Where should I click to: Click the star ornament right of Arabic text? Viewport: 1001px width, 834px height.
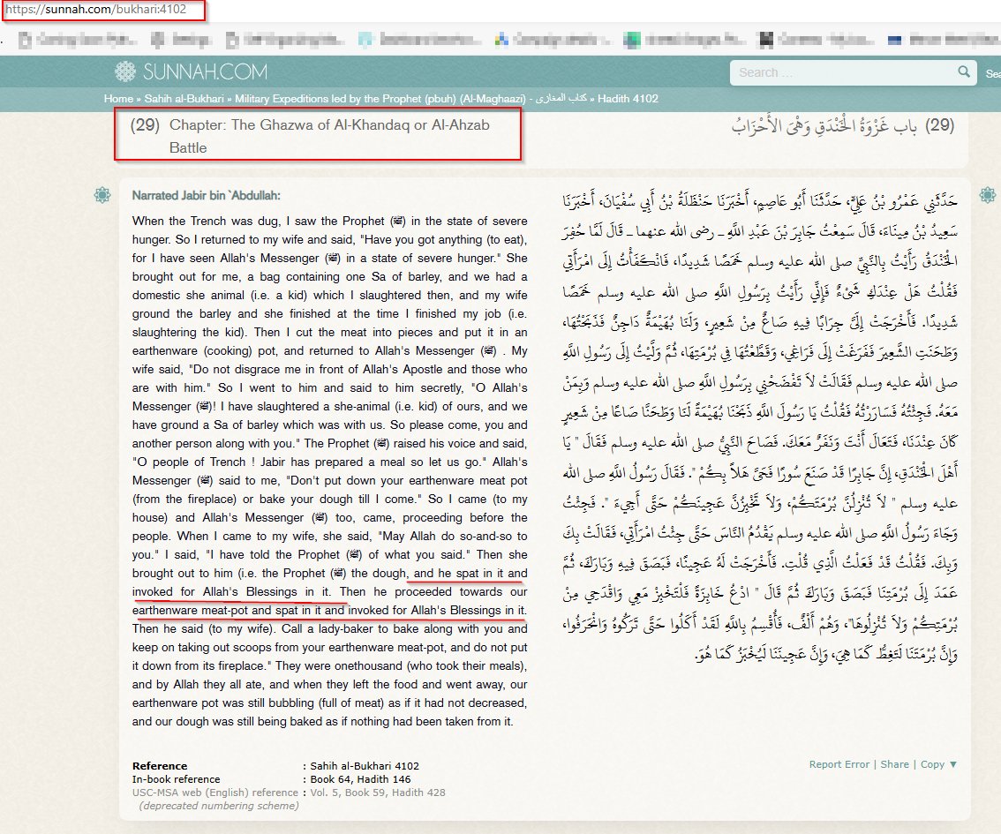pyautogui.click(x=987, y=195)
